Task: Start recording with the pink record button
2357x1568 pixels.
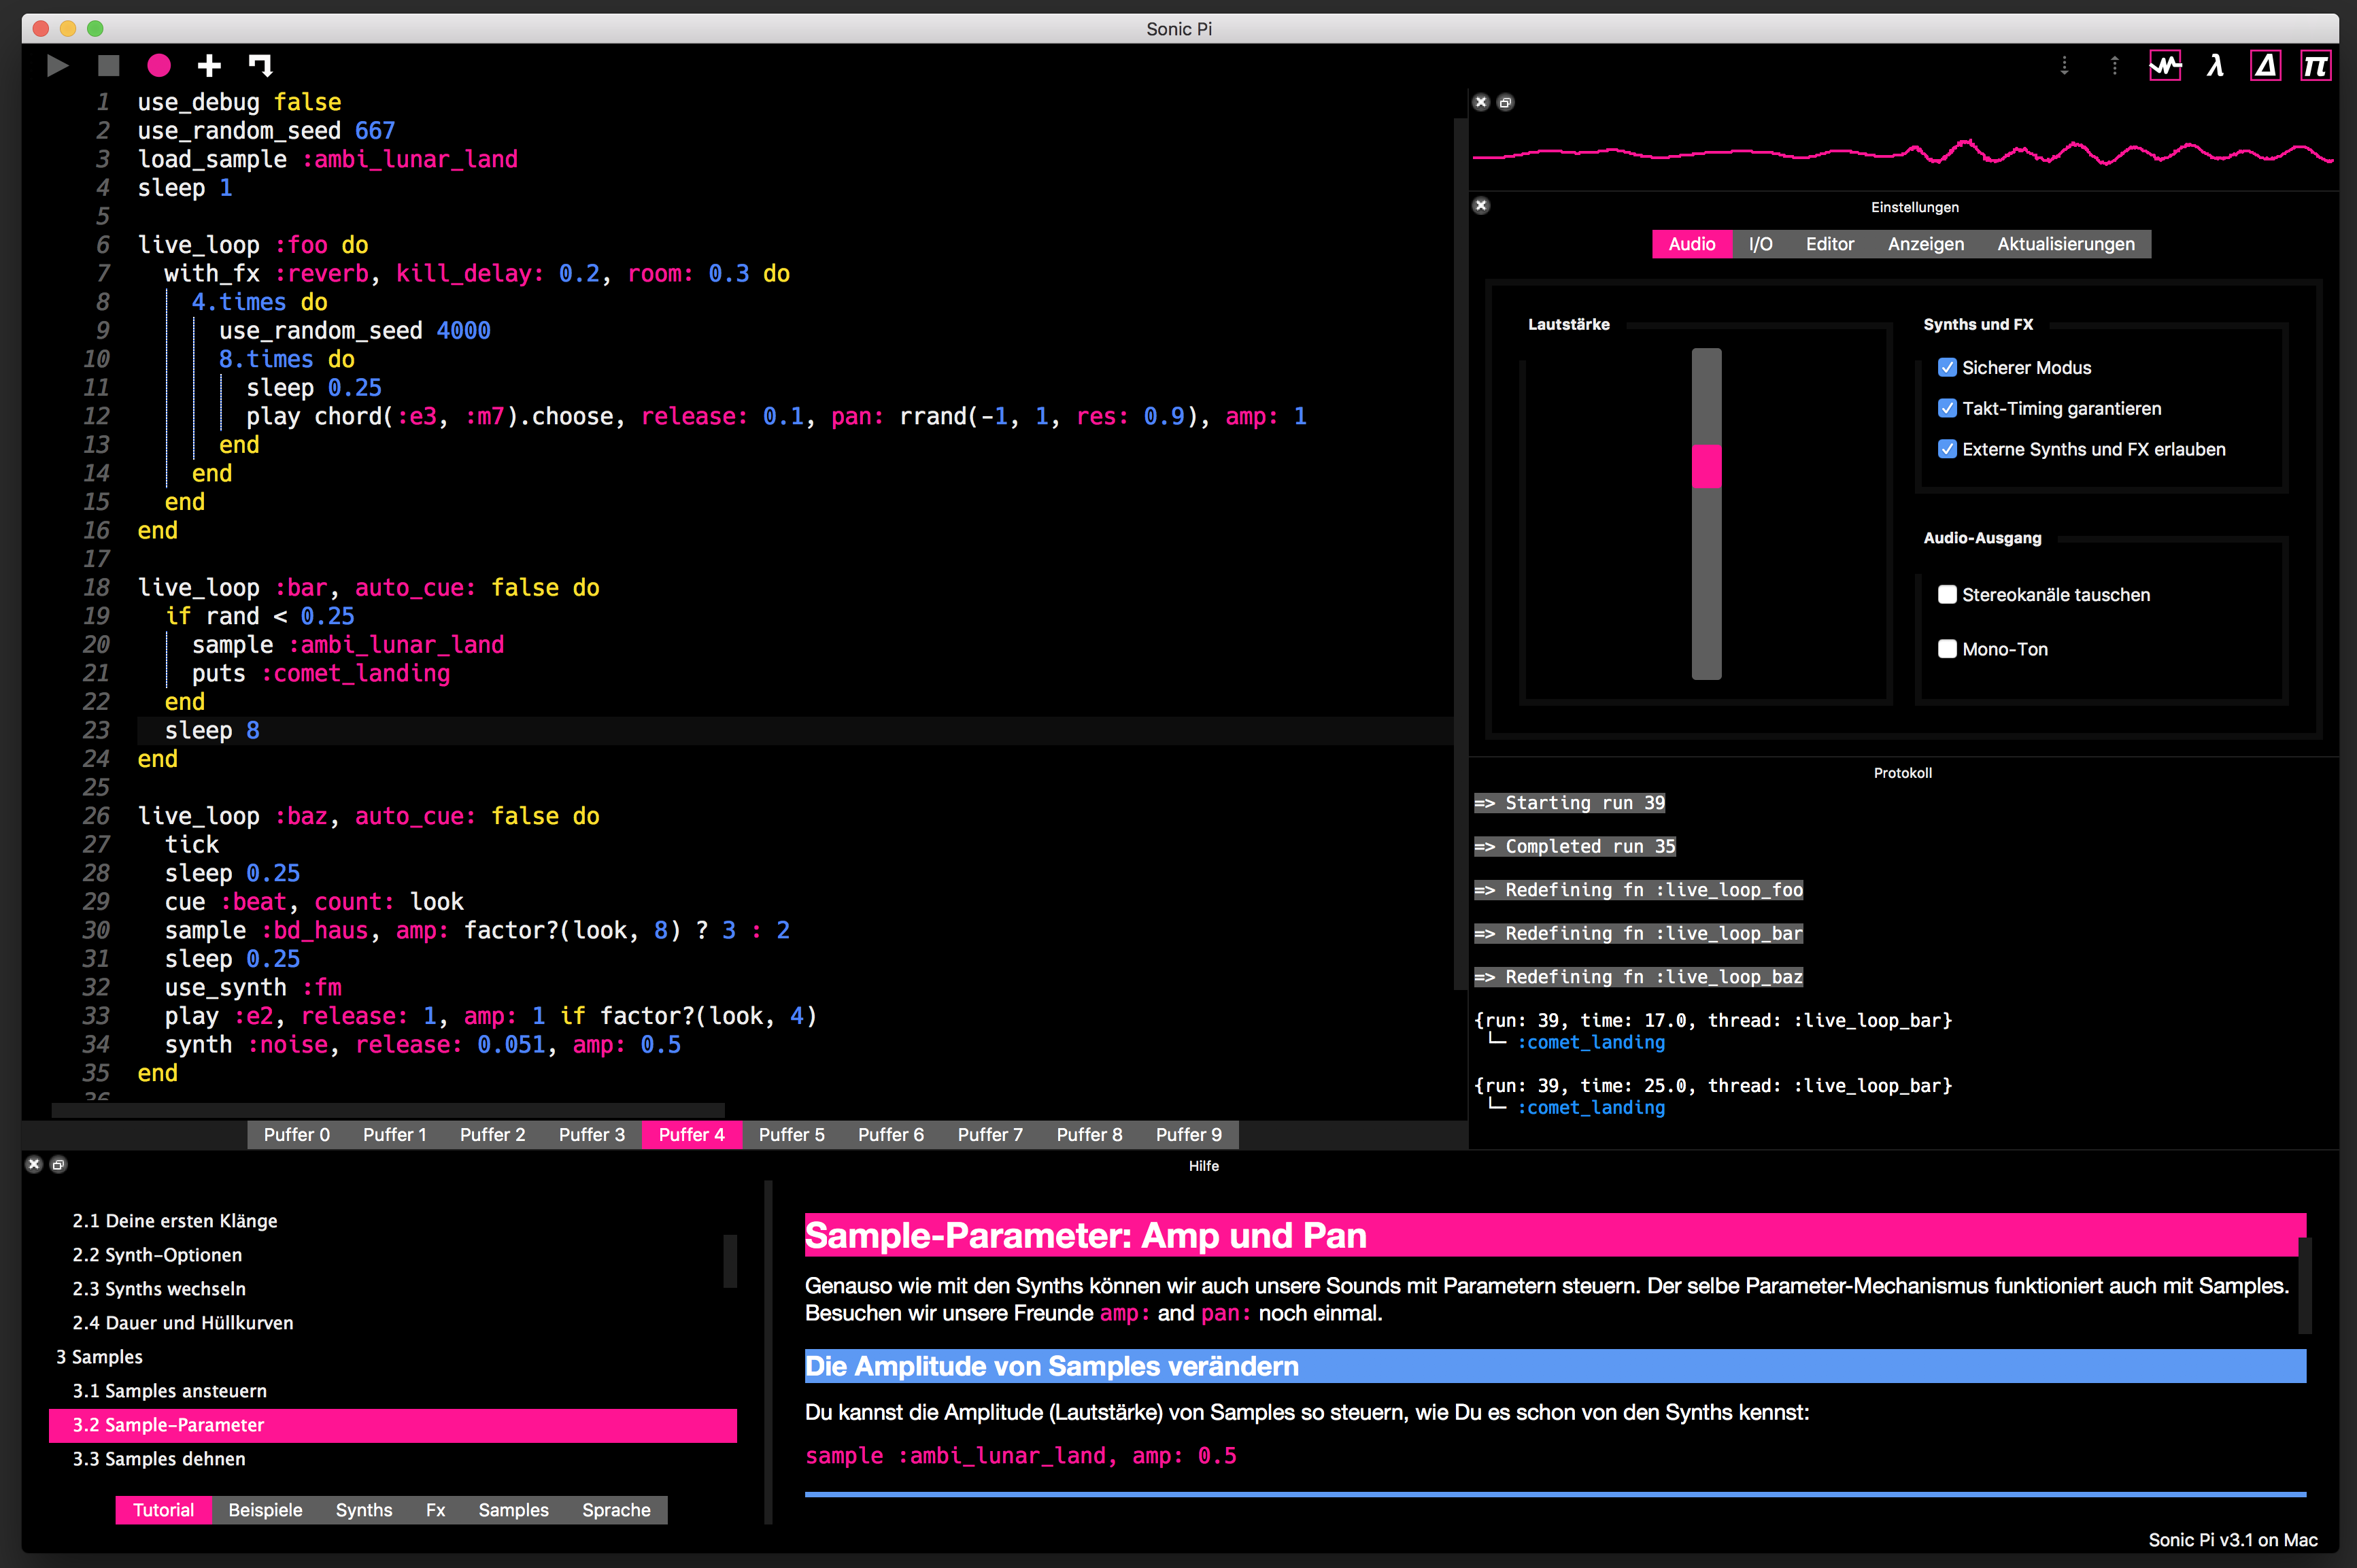Action: coord(158,66)
